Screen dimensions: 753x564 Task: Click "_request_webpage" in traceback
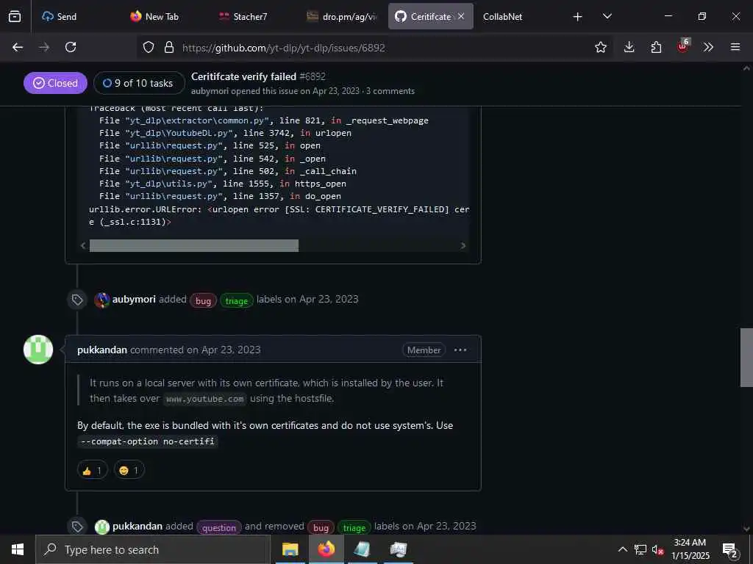[x=387, y=120]
